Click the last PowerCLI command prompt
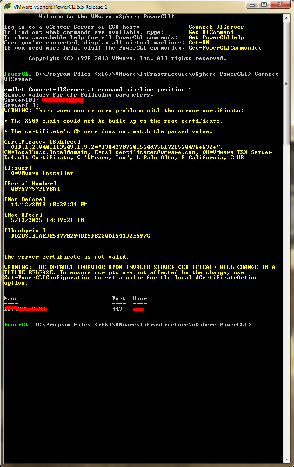Viewport: 294px width, 467px height. 126,325
